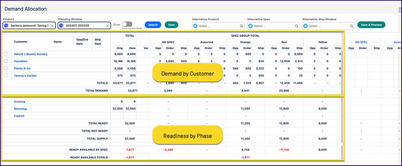
Task: Click the 6,441 Orange total demand value
Action: pos(245,91)
